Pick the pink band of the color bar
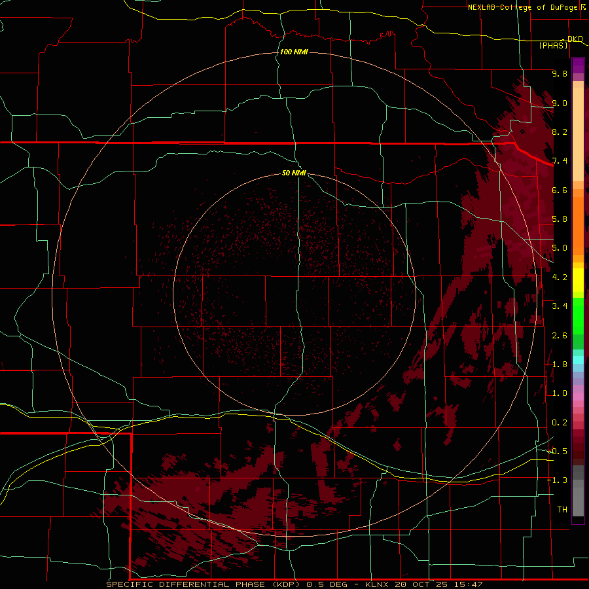This screenshot has height=589, width=589. point(578,397)
